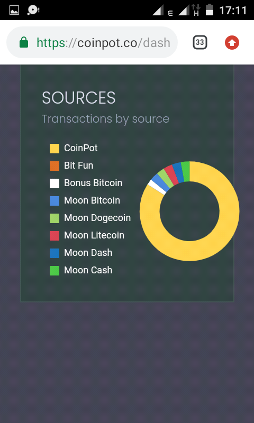This screenshot has height=423, width=254.
Task: Tap the battery icon in status bar
Action: pyautogui.click(x=210, y=10)
